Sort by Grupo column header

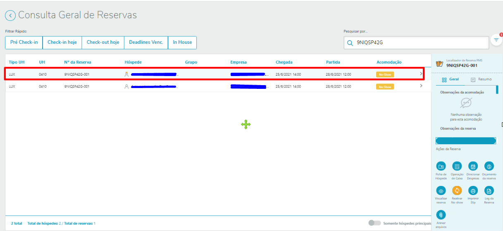(x=191, y=62)
